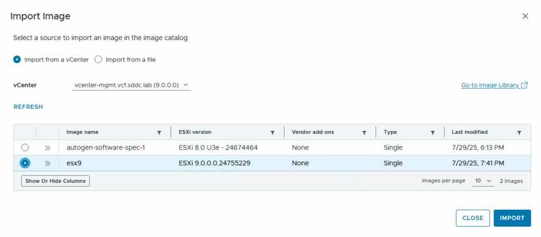Image resolution: width=541 pixels, height=237 pixels.
Task: Close the Import Image dialog with X
Action: (x=525, y=16)
